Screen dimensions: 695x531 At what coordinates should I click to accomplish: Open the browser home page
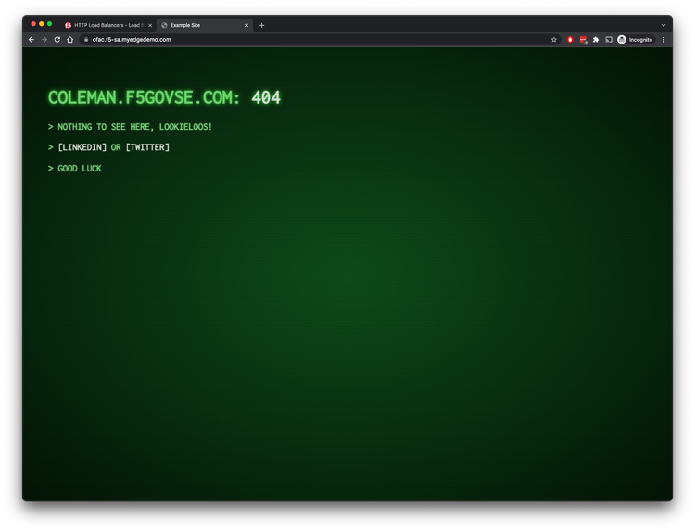70,40
